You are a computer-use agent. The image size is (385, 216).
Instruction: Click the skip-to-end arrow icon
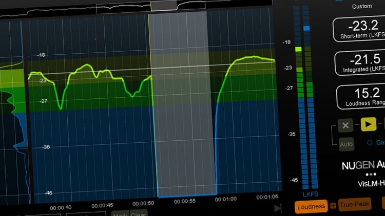tap(278, 208)
